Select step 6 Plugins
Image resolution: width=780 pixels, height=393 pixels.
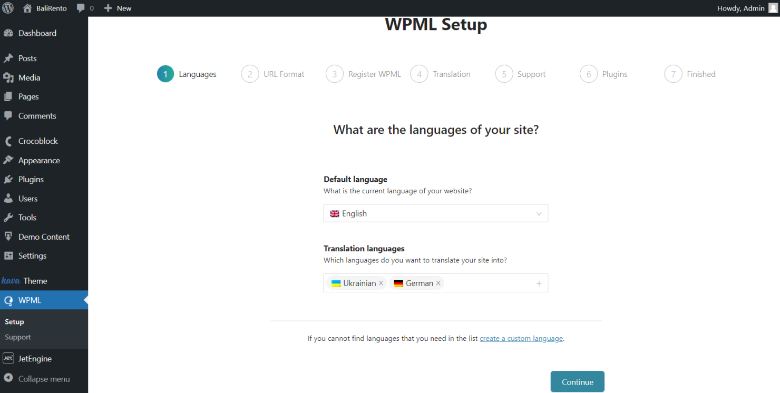(604, 74)
